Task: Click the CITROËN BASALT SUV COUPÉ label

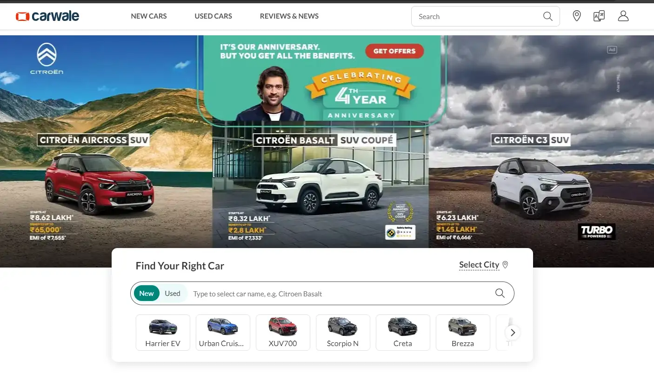Action: pos(325,140)
